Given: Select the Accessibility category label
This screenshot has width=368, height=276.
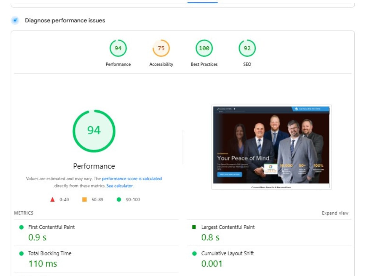Looking at the screenshot, I should click(x=161, y=64).
